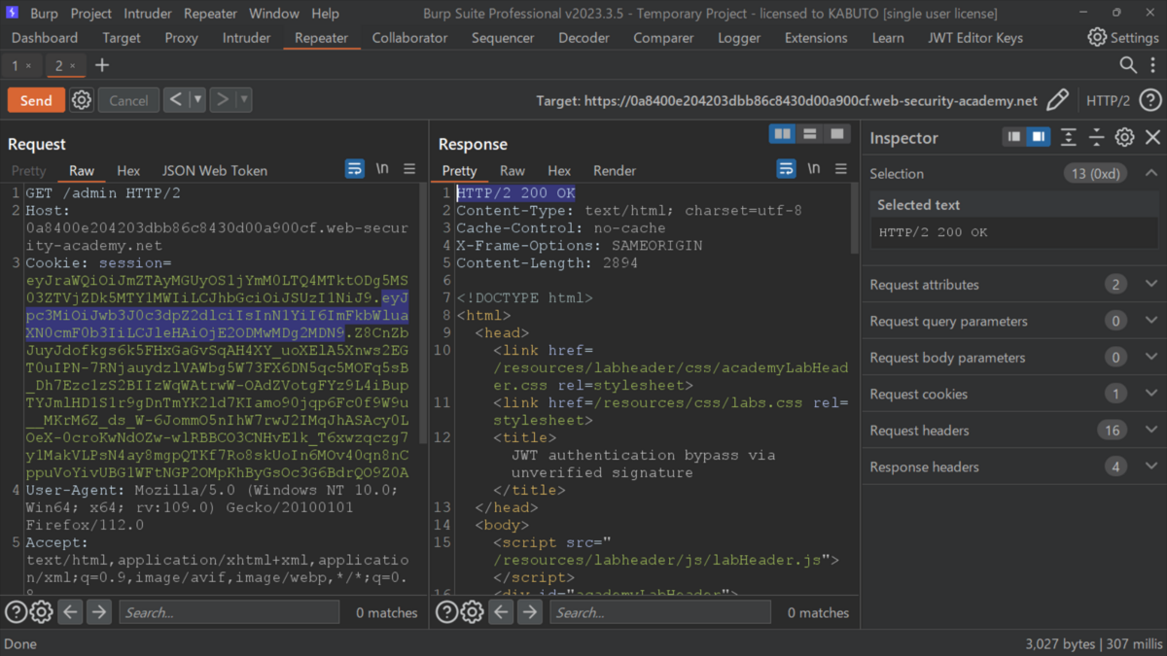Open Request panel hamburger menu

(x=409, y=169)
